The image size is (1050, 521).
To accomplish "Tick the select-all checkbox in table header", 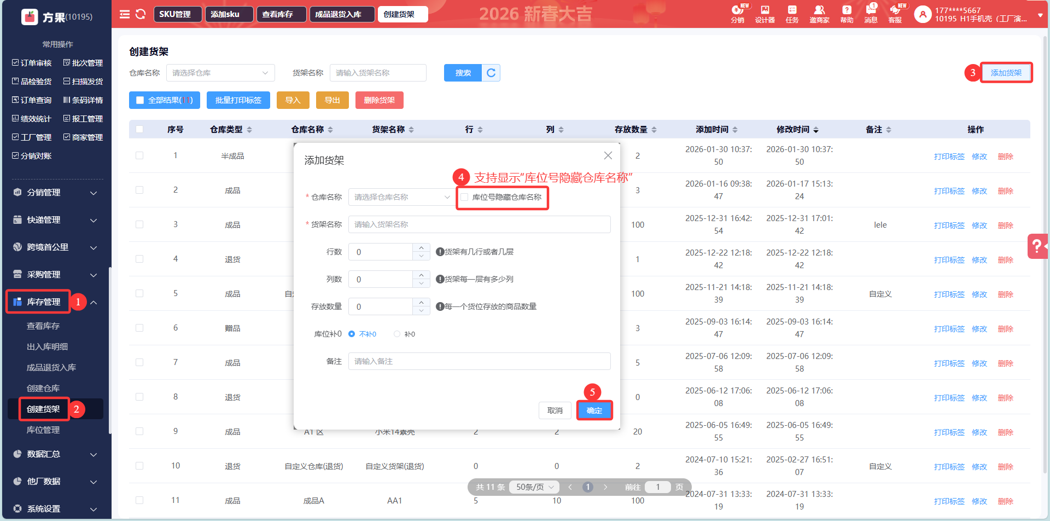I will coord(139,130).
